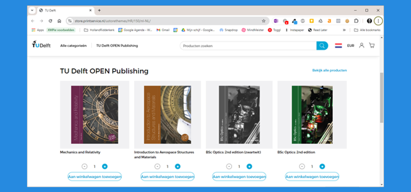Open Introduction to Aerospace Structures and Materials title
Image resolution: width=411 pixels, height=192 pixels.
[164, 155]
